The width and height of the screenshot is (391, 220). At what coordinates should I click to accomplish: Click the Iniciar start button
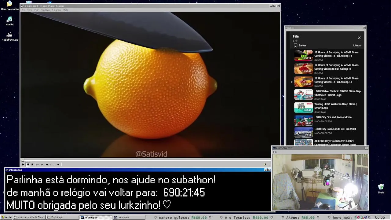point(6,218)
